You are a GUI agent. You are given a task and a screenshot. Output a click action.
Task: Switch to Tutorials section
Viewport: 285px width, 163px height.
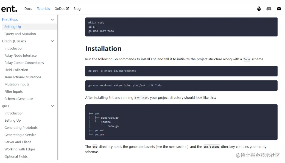43,9
